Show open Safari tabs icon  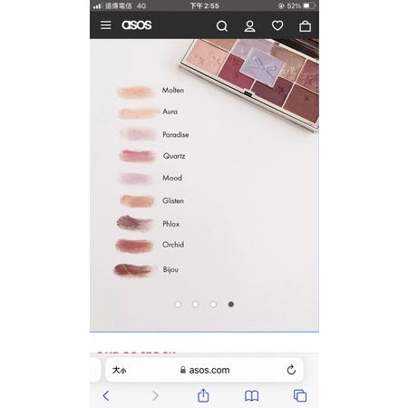click(x=300, y=395)
